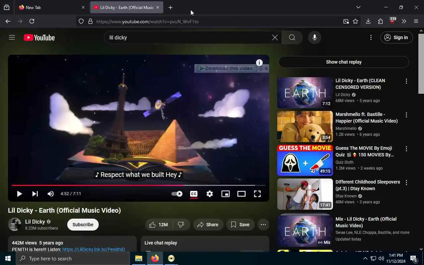This screenshot has height=265, width=424.
Task: Open Firefox downloads panel
Action: click(368, 21)
